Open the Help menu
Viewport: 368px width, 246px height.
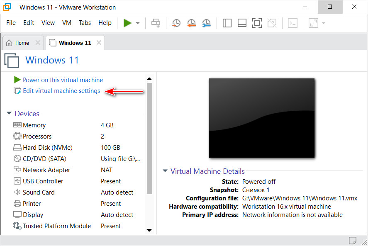(x=105, y=23)
